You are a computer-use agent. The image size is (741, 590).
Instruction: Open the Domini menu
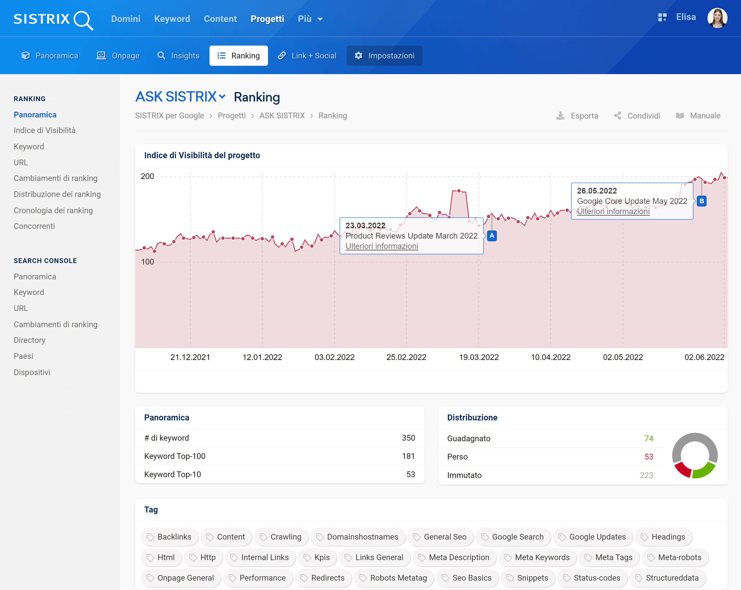pos(126,19)
